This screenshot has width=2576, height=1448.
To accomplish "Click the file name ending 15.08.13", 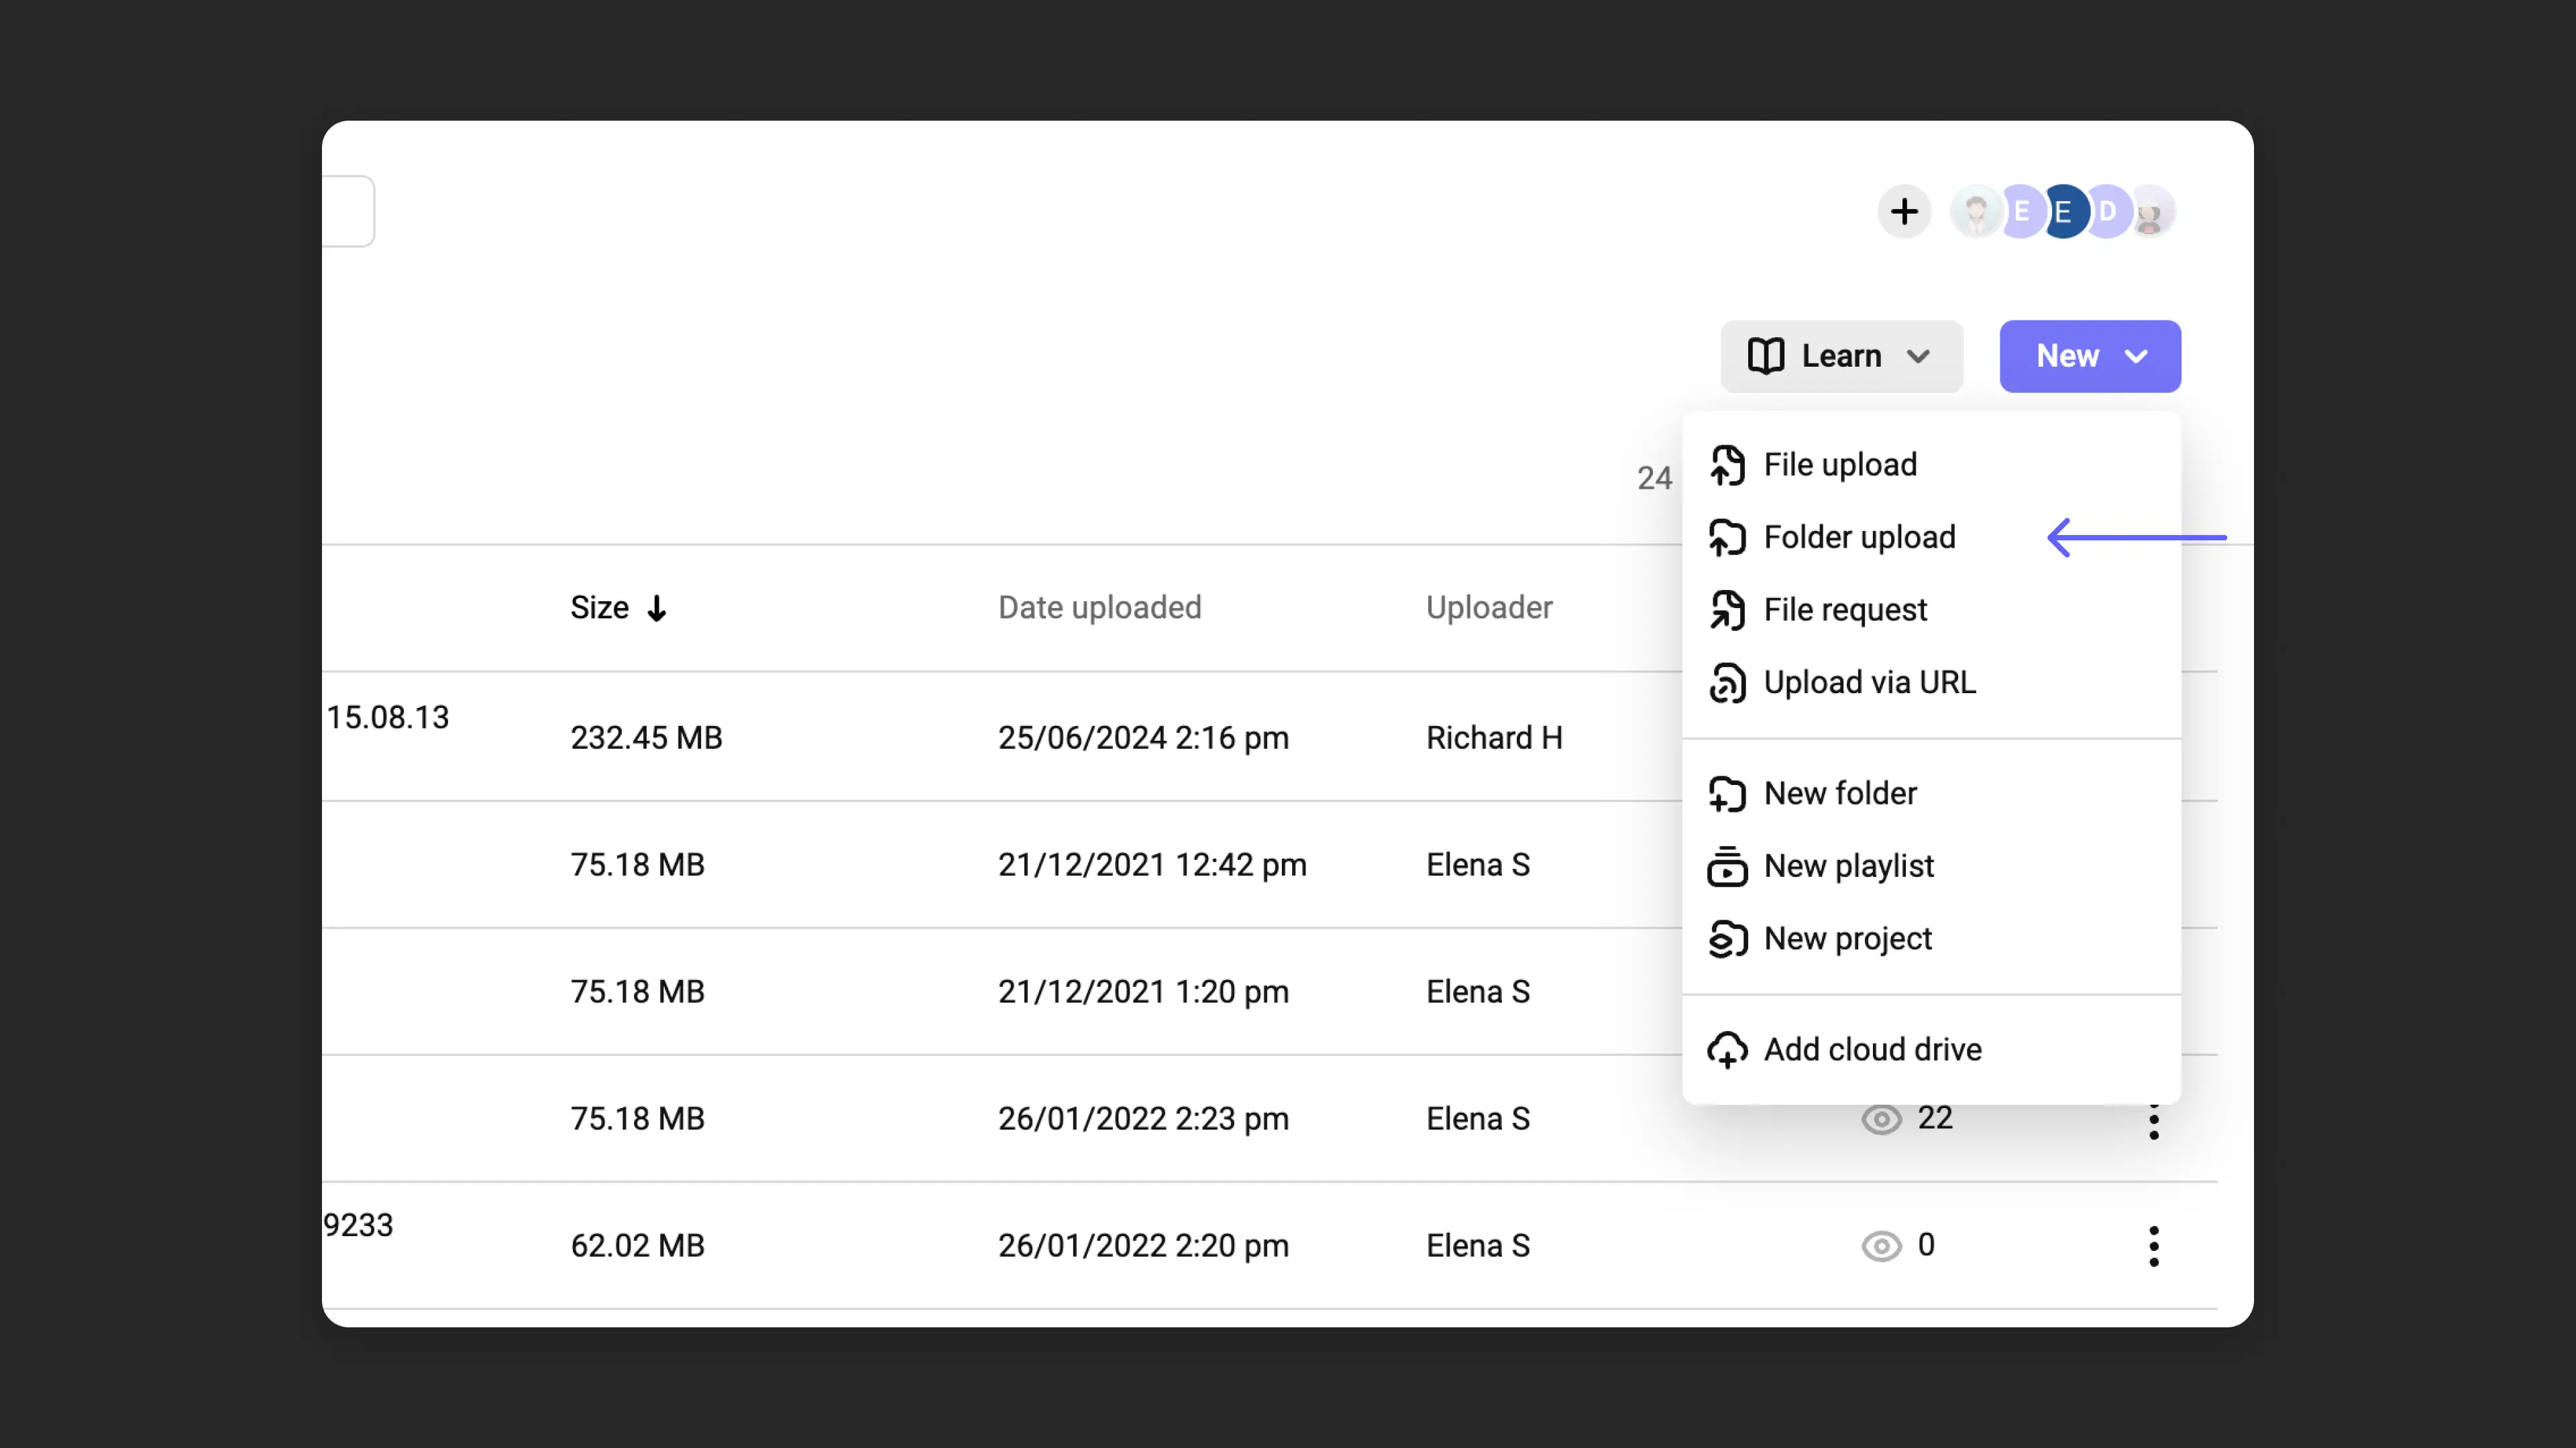I will 387,717.
